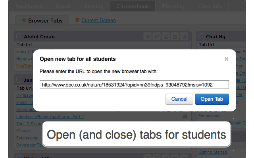Screen dimensions: 254x158
Task: Open the Current Screen link
Action: click(98, 20)
